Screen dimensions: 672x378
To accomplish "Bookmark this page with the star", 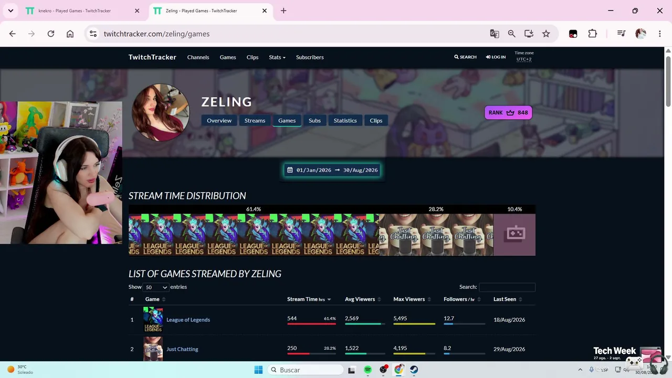I will pos(546,34).
